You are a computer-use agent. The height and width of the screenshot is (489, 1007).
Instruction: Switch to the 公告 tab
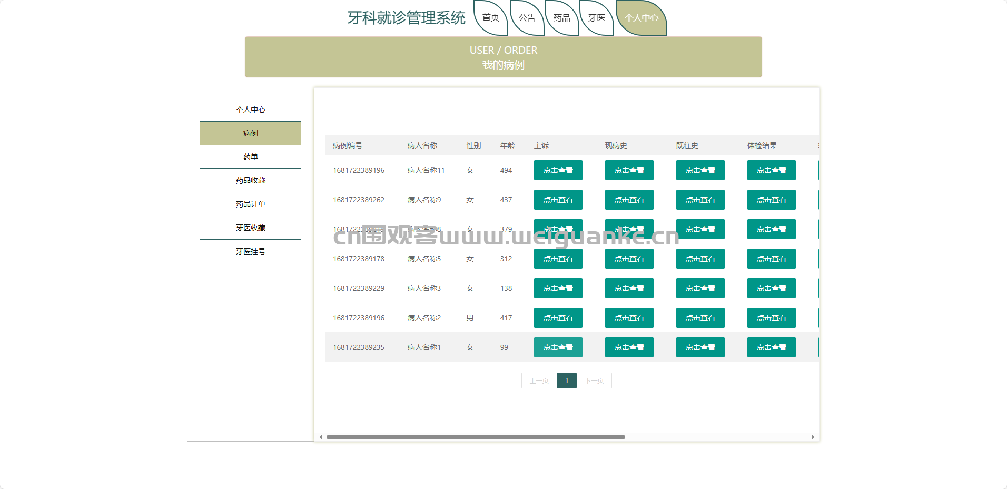click(x=527, y=18)
